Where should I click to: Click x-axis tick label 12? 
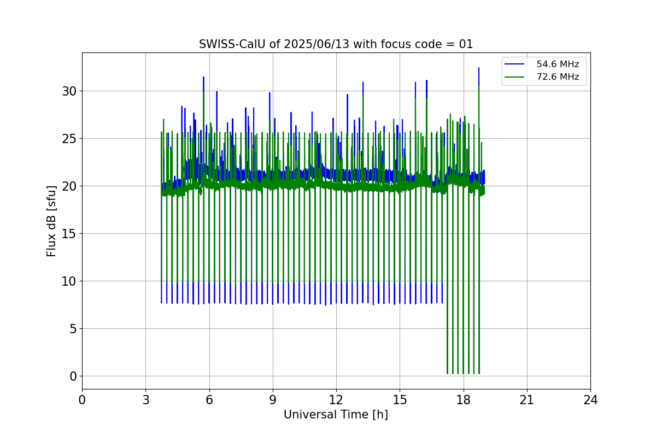[x=336, y=400]
